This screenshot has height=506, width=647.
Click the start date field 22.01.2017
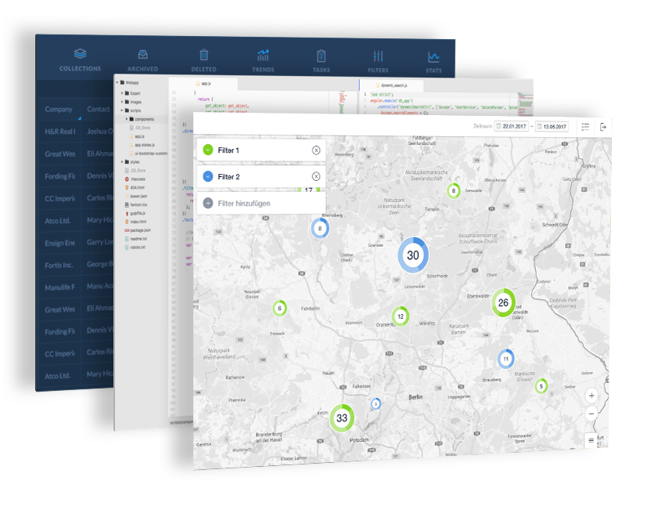(511, 127)
